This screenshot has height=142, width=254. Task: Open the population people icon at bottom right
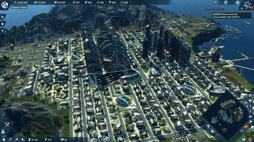point(244,139)
